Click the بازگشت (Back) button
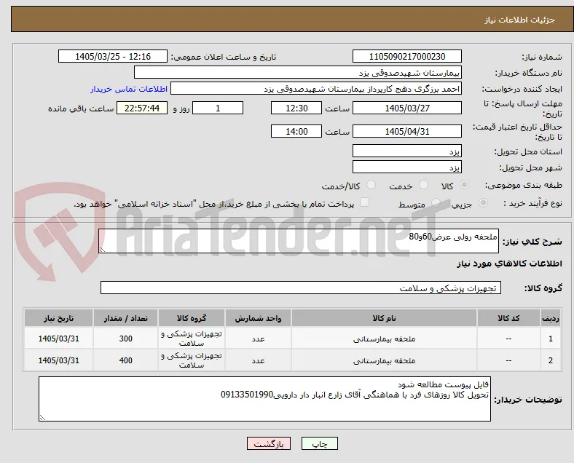Viewport: 574px width, 463px height. pos(269,444)
